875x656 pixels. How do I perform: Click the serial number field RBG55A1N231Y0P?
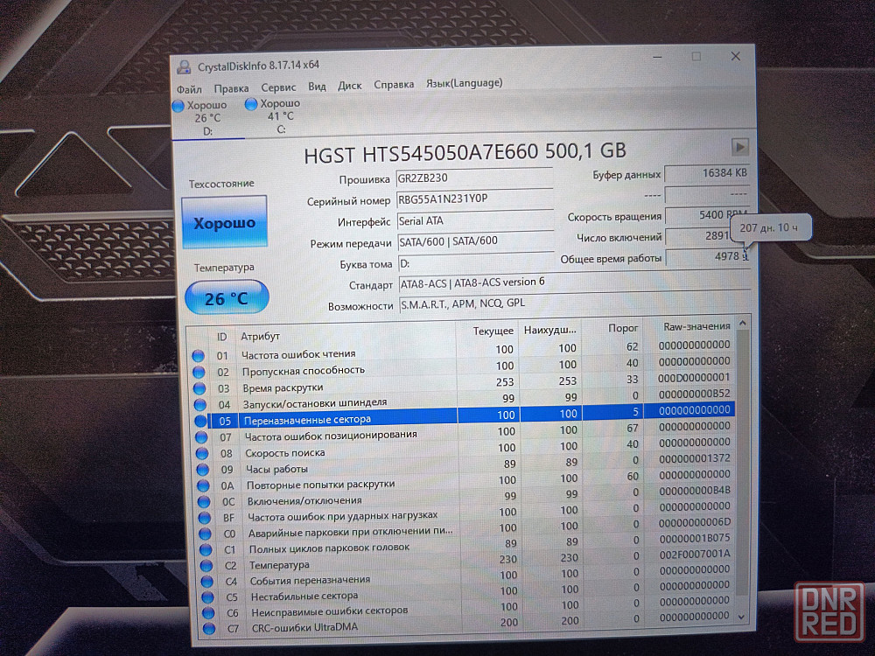click(x=474, y=199)
